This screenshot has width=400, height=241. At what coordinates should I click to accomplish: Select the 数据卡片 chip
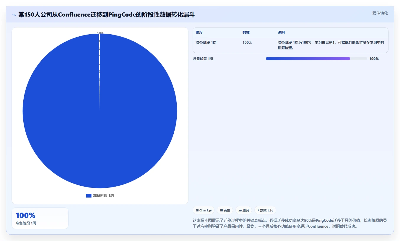pos(265,210)
